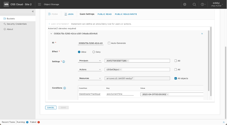Uncheck the All objects checkbox
The image size is (227, 125).
[176, 78]
